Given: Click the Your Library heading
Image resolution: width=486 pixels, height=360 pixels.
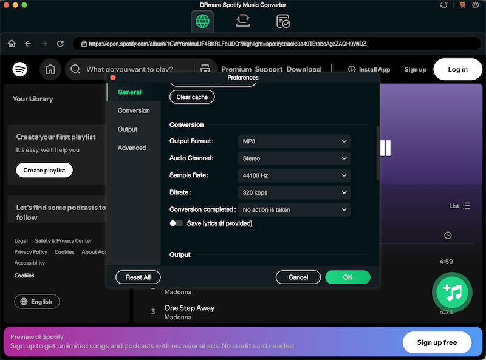Looking at the screenshot, I should coord(33,99).
